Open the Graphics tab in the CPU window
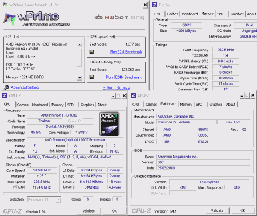The image size is (257, 216). point(87,105)
